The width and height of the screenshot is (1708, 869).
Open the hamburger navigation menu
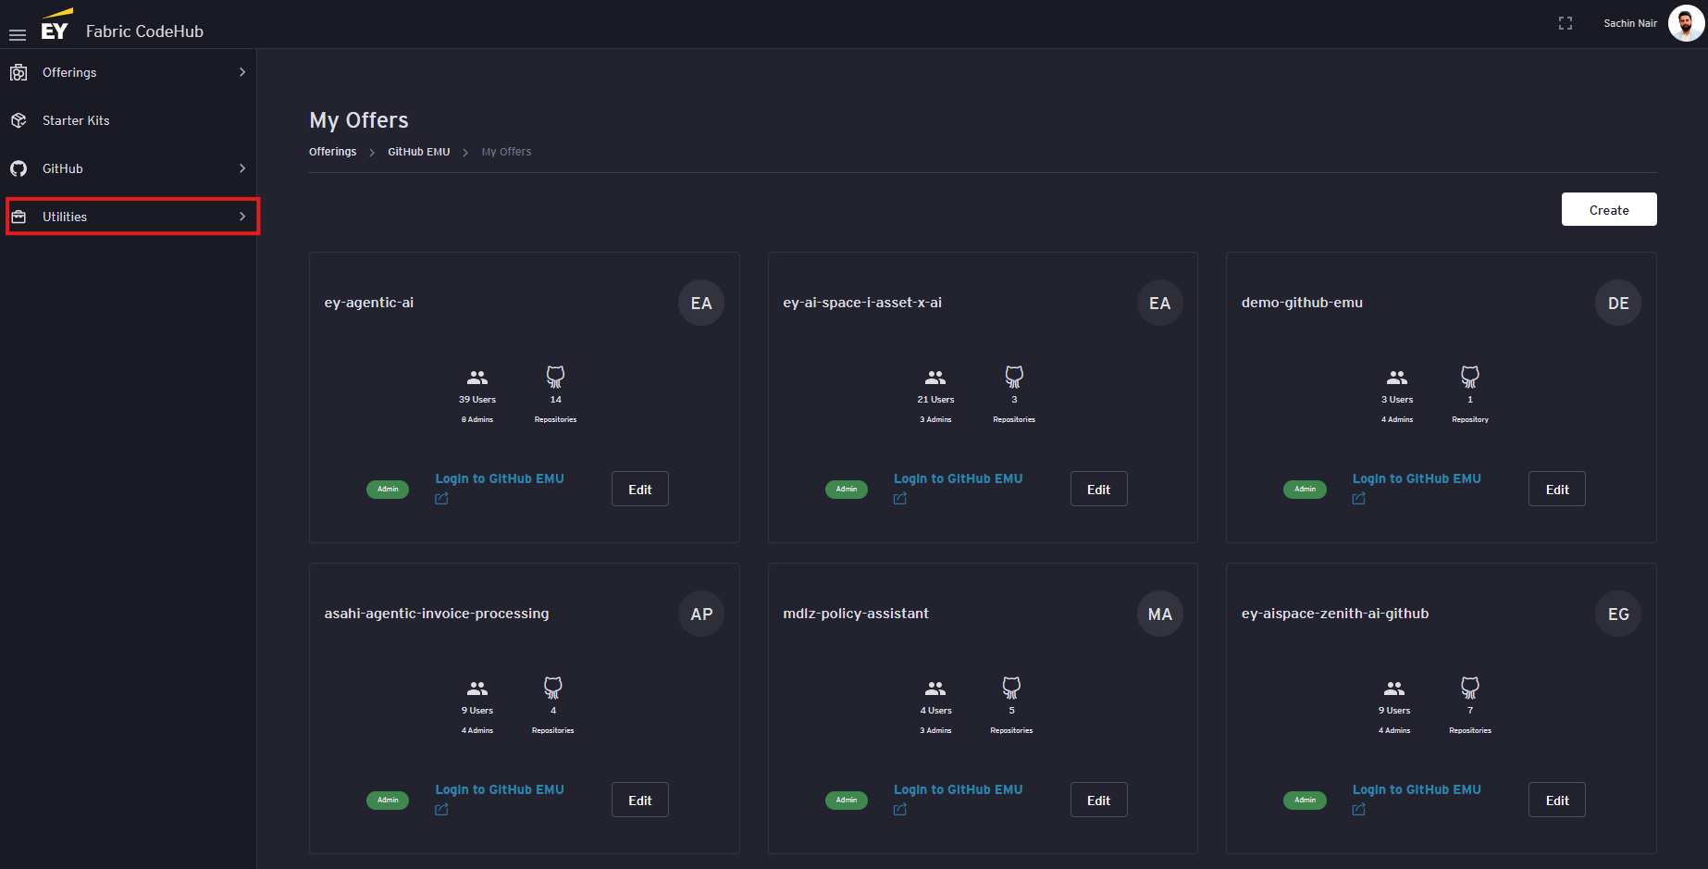(x=17, y=34)
